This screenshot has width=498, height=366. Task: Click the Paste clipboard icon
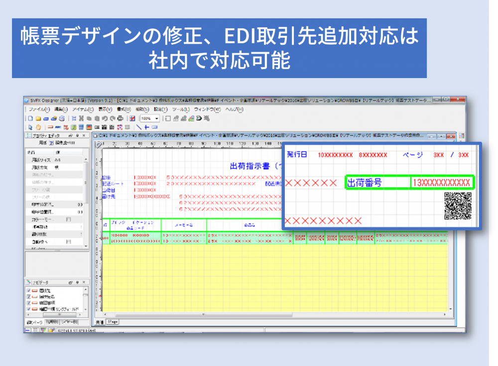(x=97, y=118)
